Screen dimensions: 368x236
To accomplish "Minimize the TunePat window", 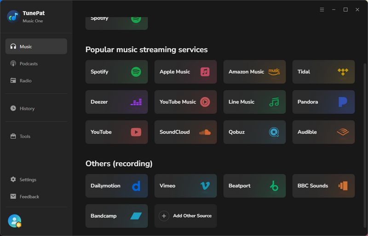I will point(333,10).
